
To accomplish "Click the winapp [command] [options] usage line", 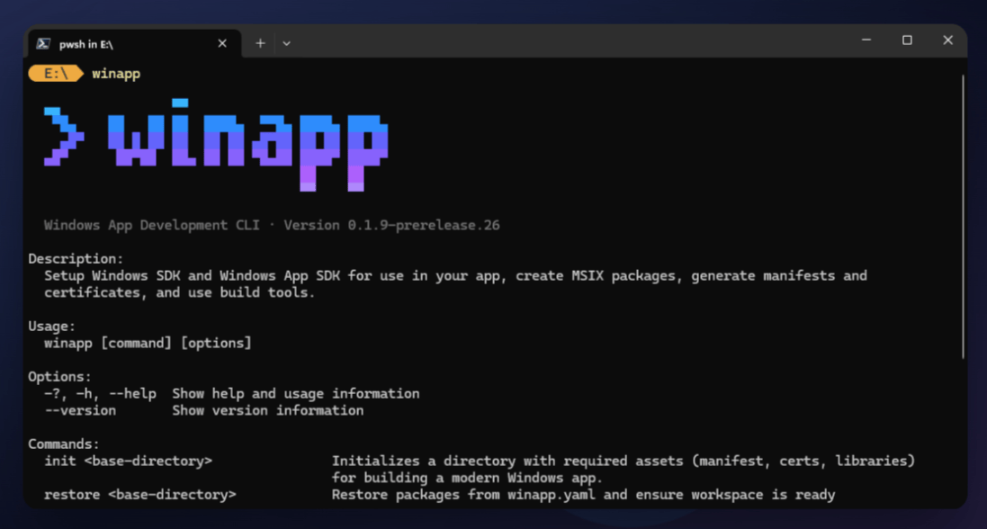I will (x=150, y=343).
